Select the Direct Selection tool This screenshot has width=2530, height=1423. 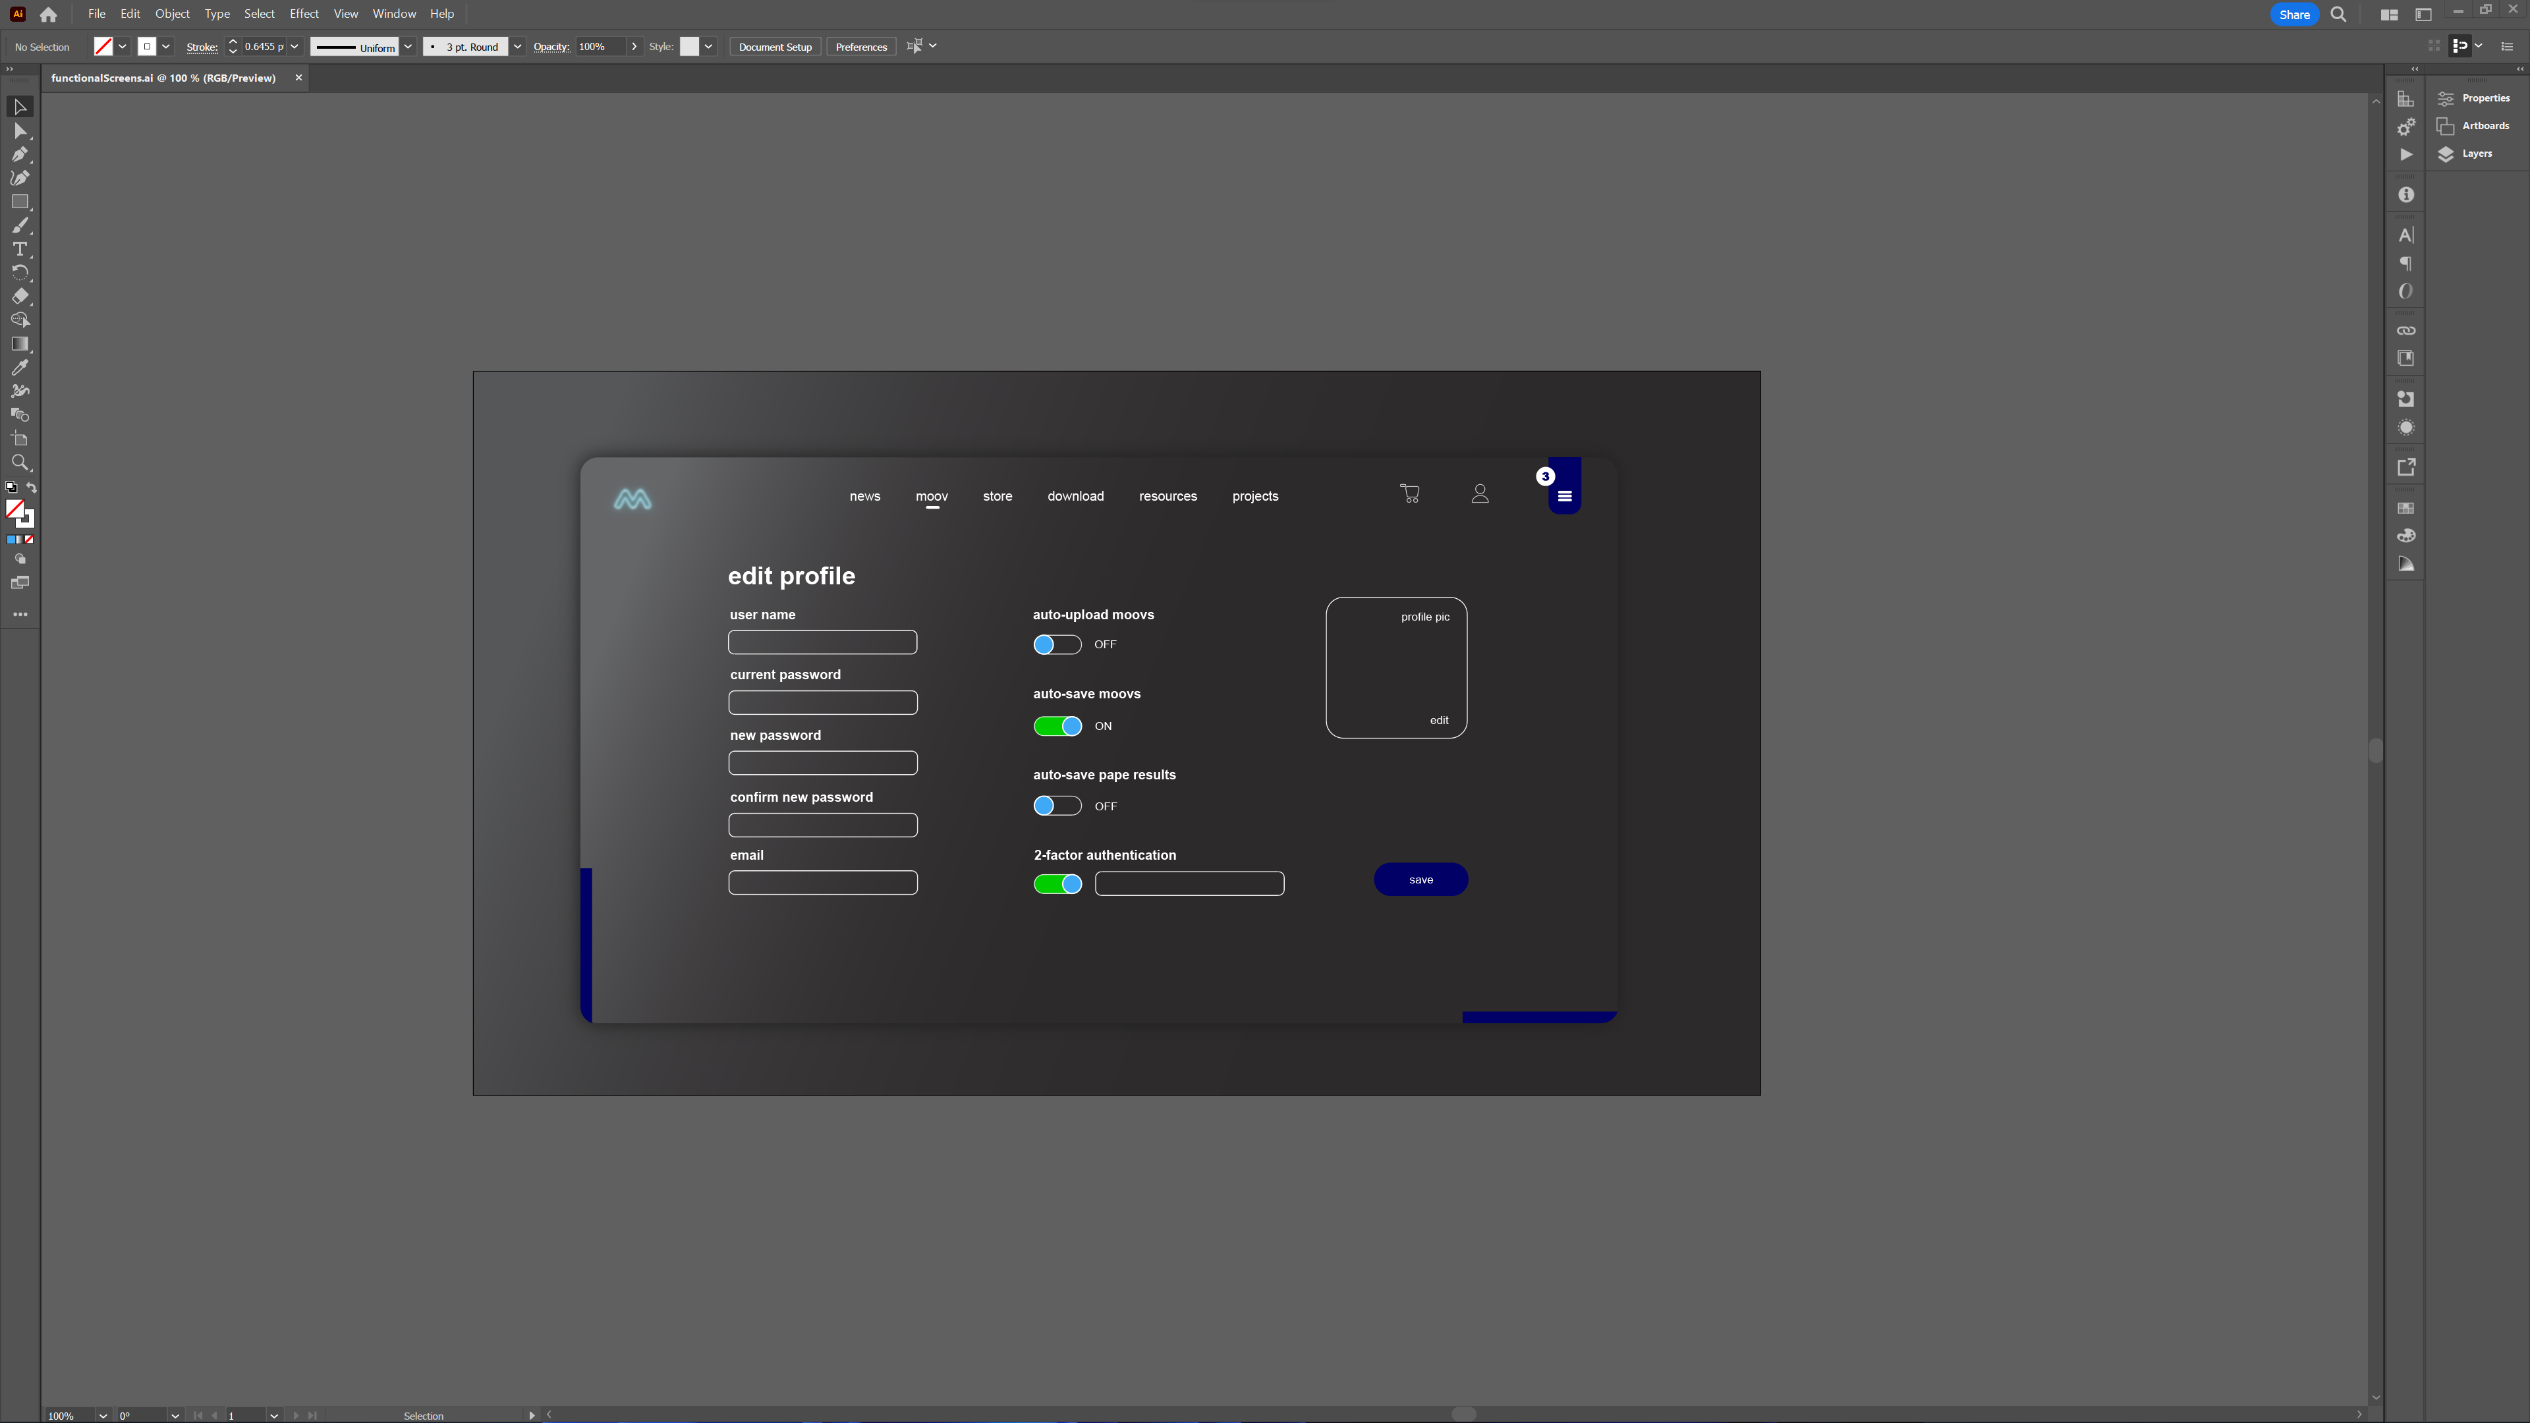click(x=20, y=130)
